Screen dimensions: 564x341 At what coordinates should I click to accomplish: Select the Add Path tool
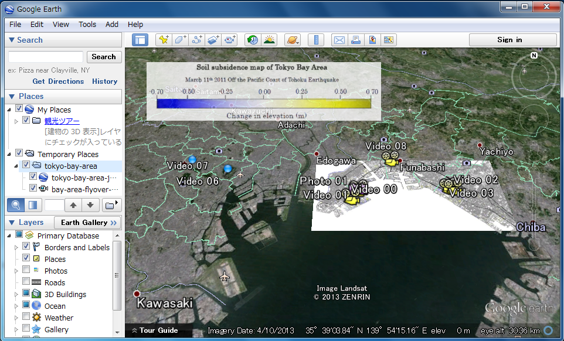pyautogui.click(x=197, y=40)
